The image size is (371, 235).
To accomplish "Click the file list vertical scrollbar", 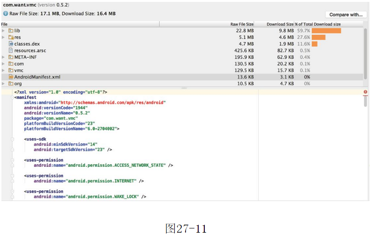I will tap(365, 52).
